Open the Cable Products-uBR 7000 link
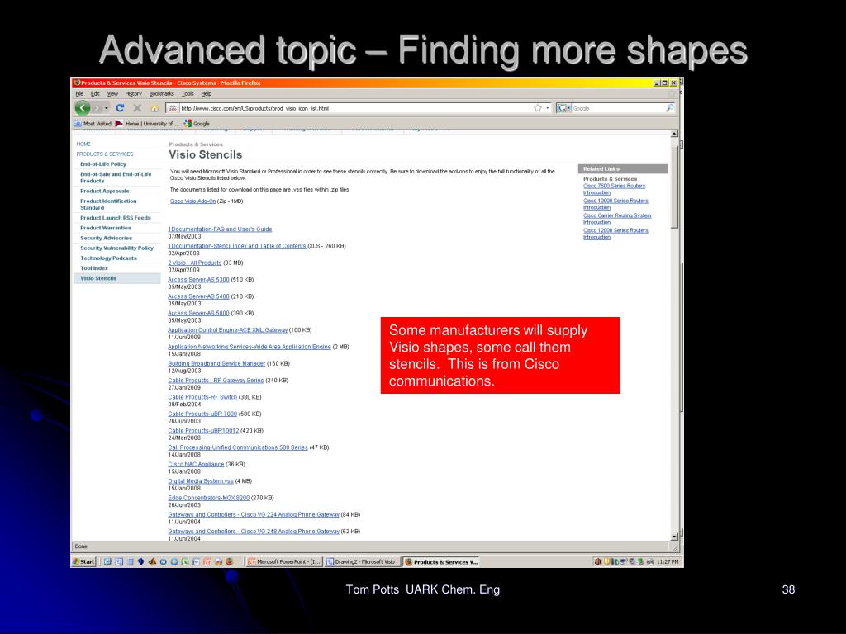 pos(202,414)
